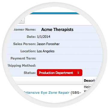Click the empty Payment Term field
This screenshot has height=110, width=110.
click(69, 58)
